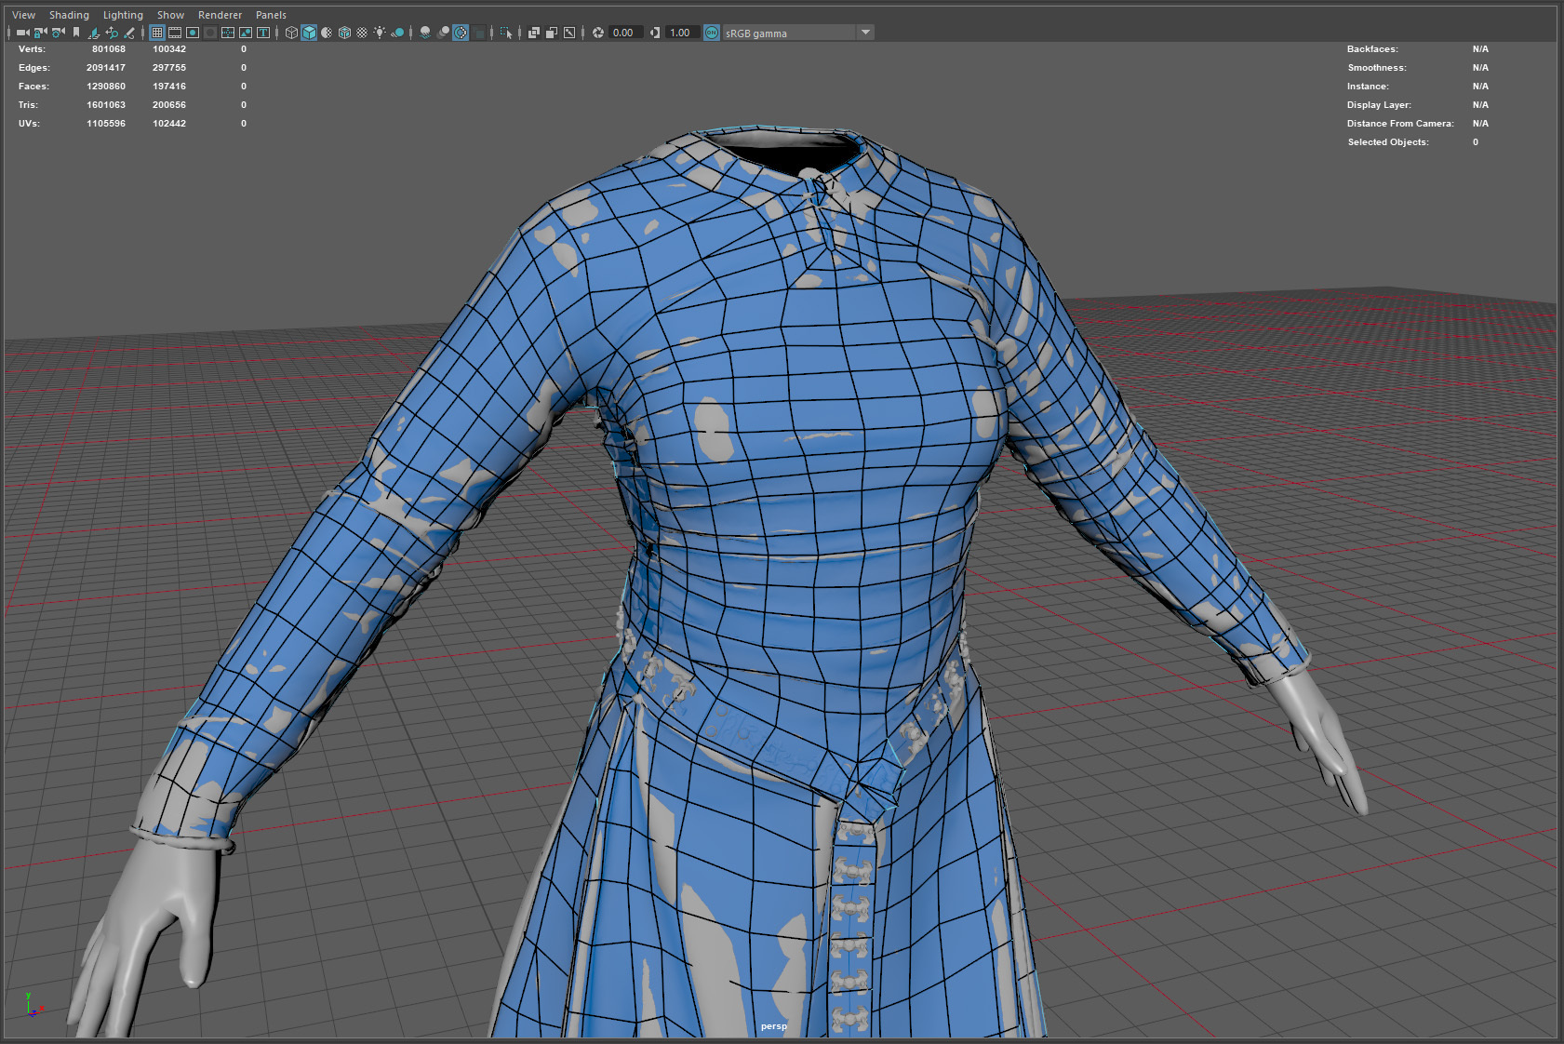Click the Smoothness HUD label

[x=1377, y=68]
